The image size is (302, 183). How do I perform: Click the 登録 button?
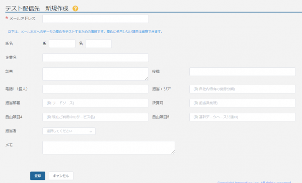(38, 175)
